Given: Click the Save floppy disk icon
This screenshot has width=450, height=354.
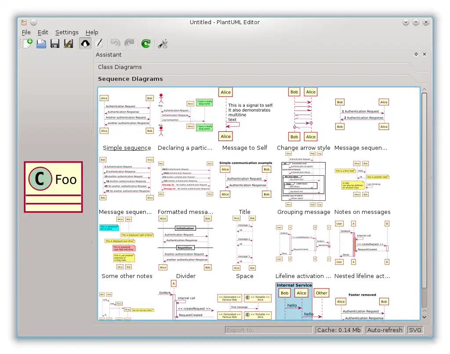Looking at the screenshot, I should click(x=55, y=43).
